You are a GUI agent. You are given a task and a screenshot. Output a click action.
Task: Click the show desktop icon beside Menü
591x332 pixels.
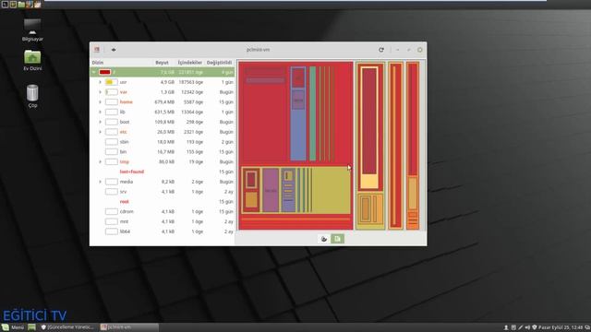pos(31,327)
